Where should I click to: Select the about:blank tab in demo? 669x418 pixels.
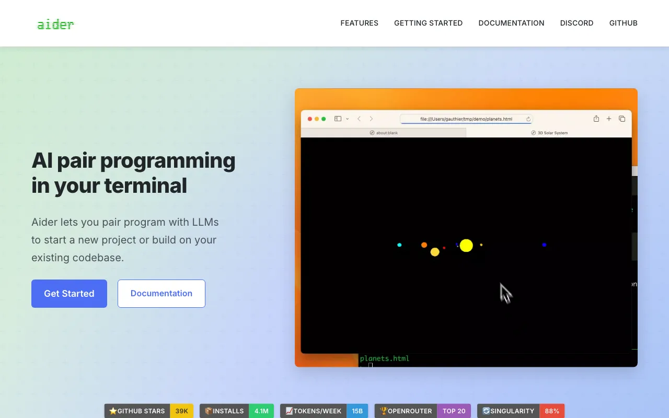pyautogui.click(x=384, y=133)
